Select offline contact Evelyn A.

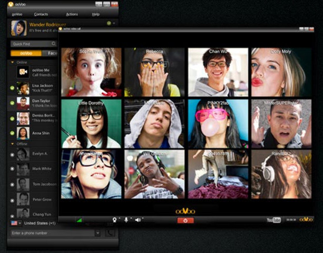(33, 154)
